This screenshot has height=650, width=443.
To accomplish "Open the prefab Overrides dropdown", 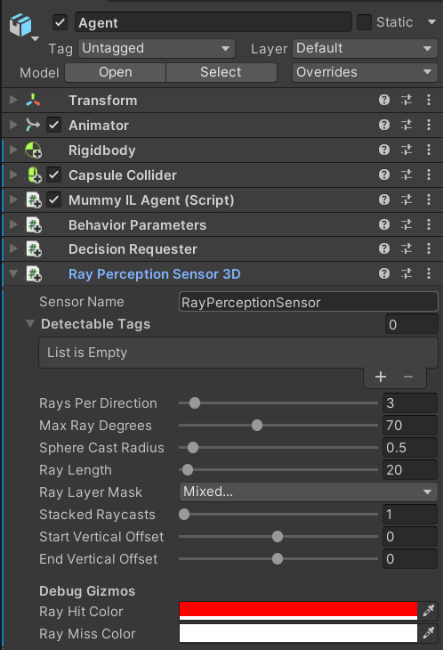I will pos(365,72).
